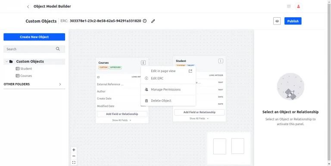331x166 pixels.
Task: Click the Manage Permissions users icon
Action: [146, 89]
